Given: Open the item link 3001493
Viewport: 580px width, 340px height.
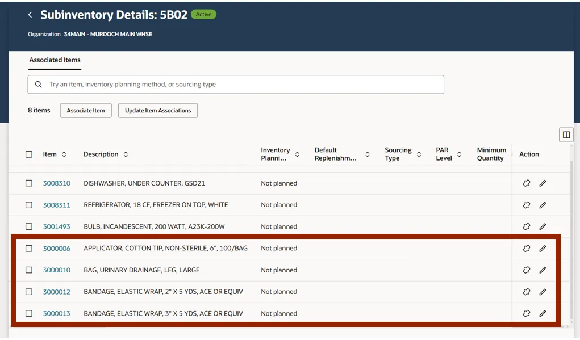Looking at the screenshot, I should [x=57, y=226].
